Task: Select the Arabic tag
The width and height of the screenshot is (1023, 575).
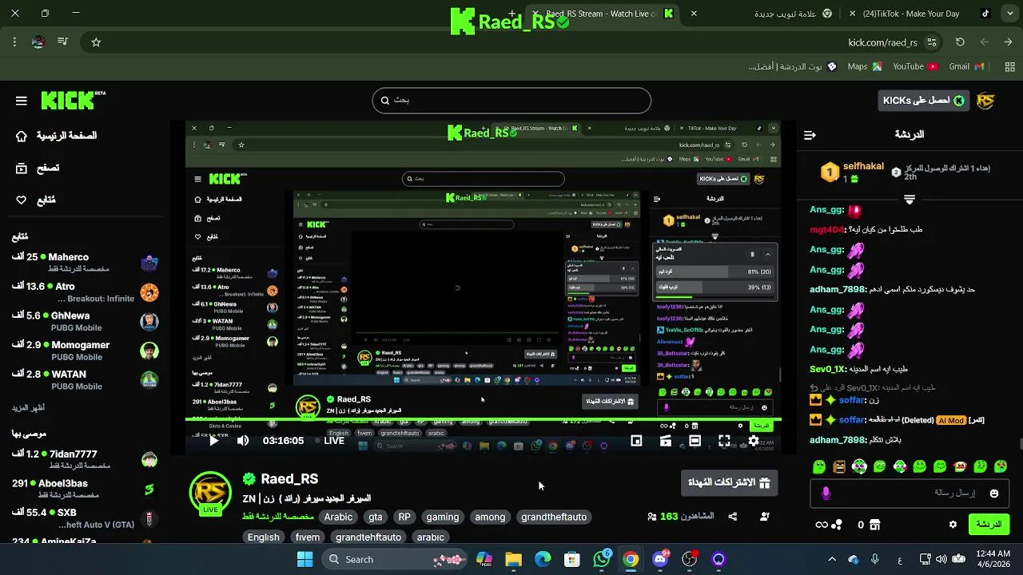Action: point(338,517)
